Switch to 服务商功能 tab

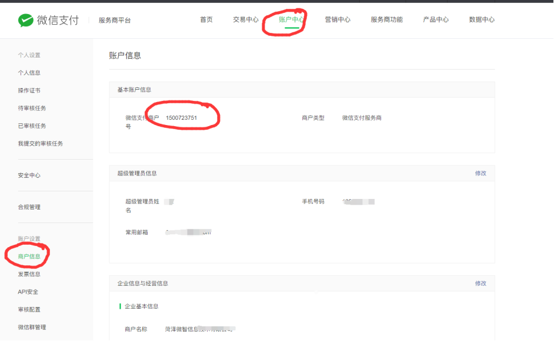point(387,20)
